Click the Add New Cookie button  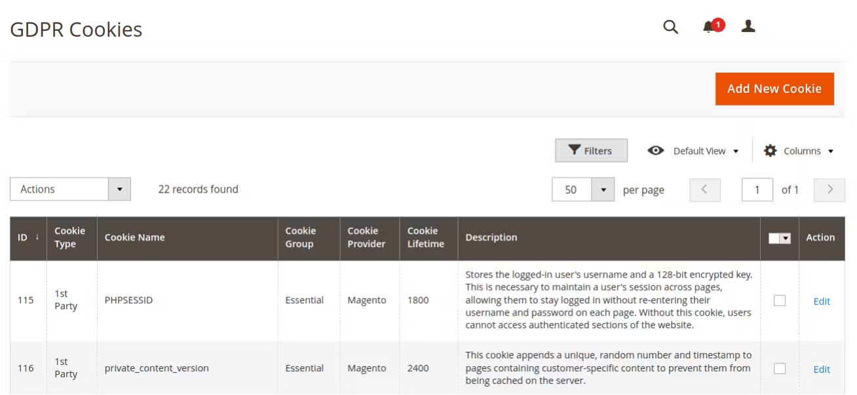coord(774,88)
